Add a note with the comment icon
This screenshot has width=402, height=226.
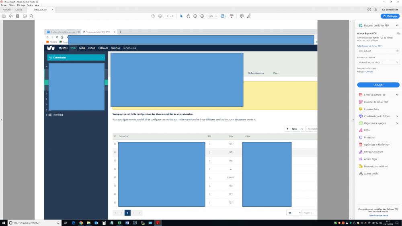(242, 16)
